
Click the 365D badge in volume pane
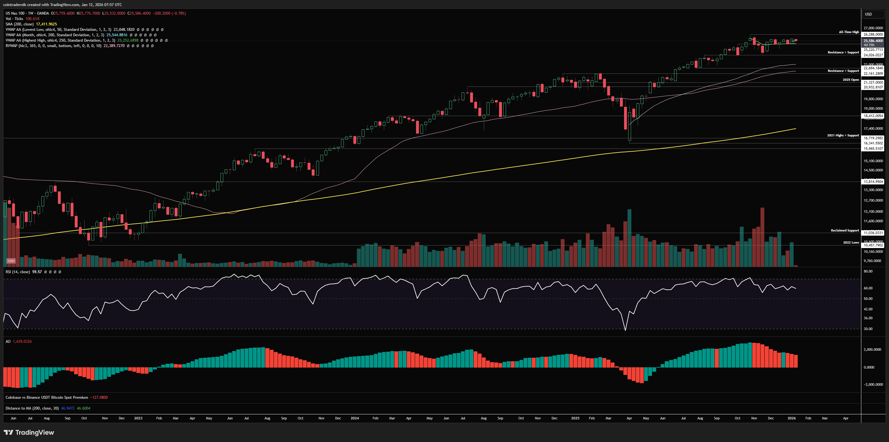pos(11,261)
